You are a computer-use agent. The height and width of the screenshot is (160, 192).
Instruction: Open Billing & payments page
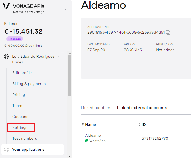click(x=29, y=84)
